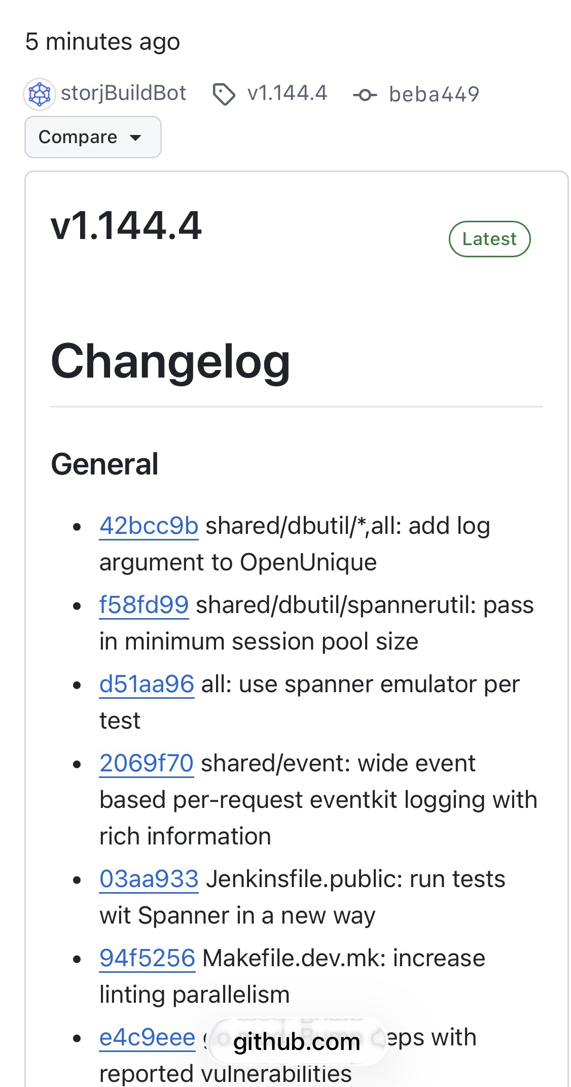Open commit 42bcc9b link
Screen dimensions: 571x1087
coord(149,526)
